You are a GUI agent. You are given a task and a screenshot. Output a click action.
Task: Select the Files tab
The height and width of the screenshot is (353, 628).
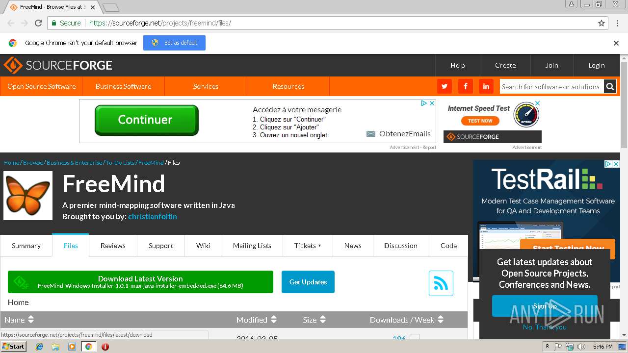(x=71, y=246)
